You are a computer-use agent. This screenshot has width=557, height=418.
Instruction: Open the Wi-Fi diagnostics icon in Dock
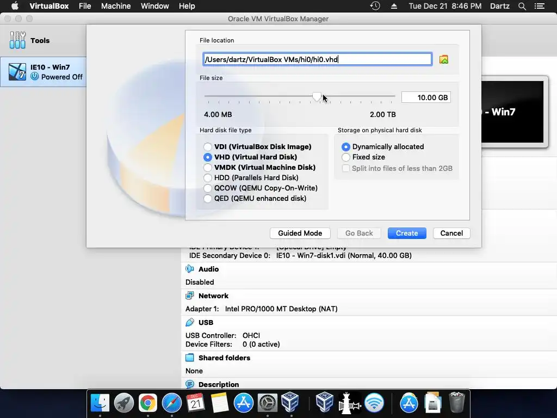click(x=374, y=403)
